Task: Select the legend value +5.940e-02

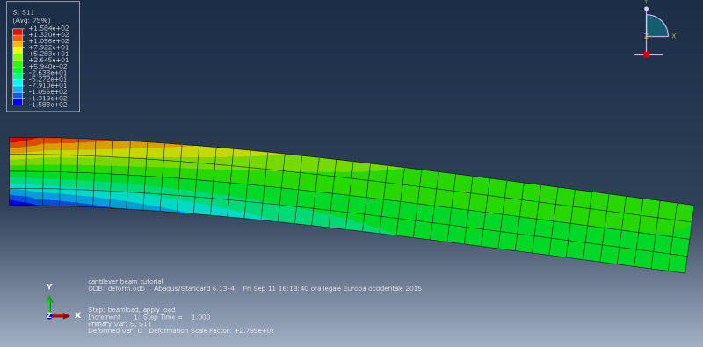Action: pos(48,66)
